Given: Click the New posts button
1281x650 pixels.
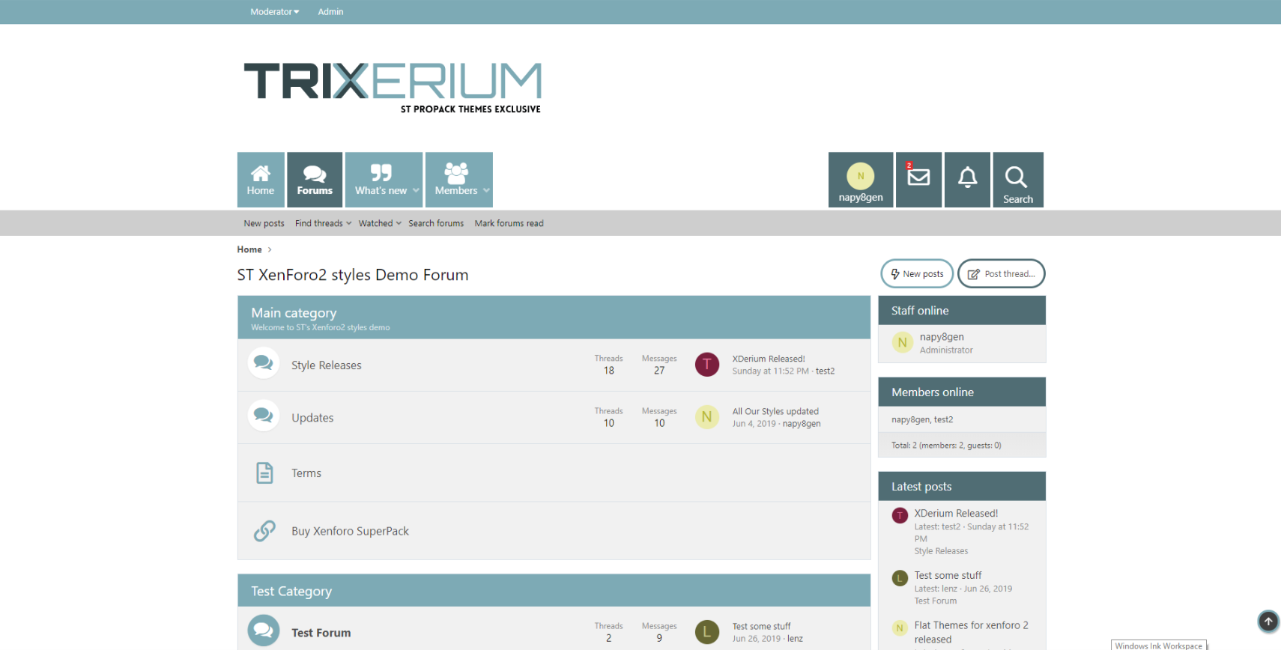Looking at the screenshot, I should coord(917,273).
